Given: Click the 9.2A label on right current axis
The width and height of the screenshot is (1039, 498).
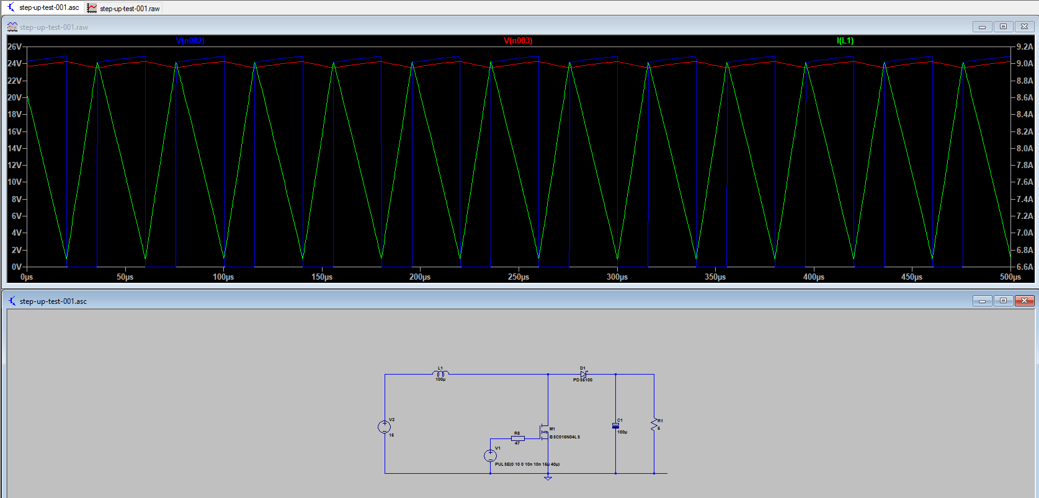Looking at the screenshot, I should (1025, 47).
